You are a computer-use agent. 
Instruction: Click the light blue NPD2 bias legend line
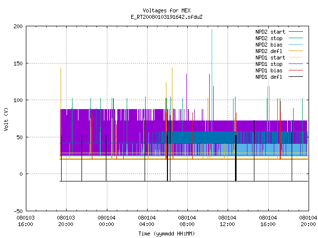click(x=296, y=45)
